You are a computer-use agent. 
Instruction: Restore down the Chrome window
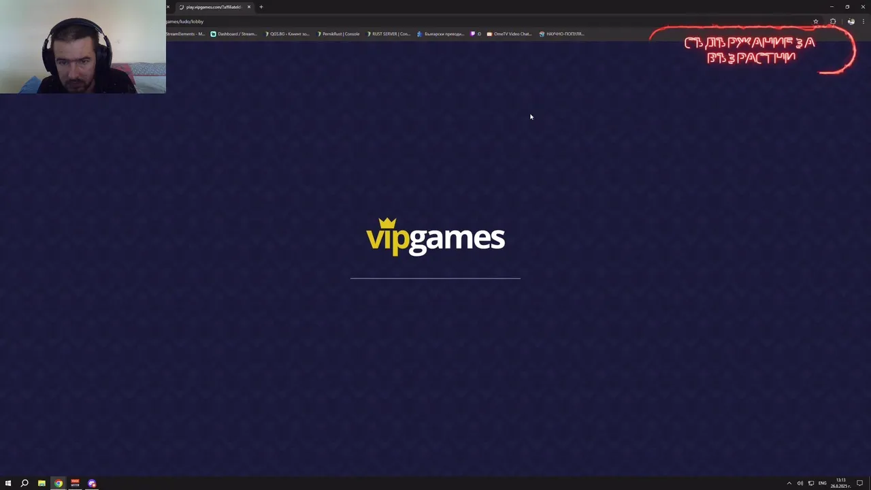click(847, 7)
